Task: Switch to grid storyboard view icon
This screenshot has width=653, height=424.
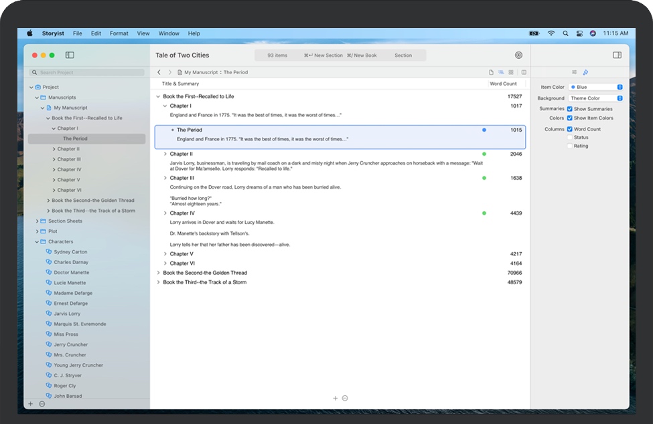Action: 510,72
